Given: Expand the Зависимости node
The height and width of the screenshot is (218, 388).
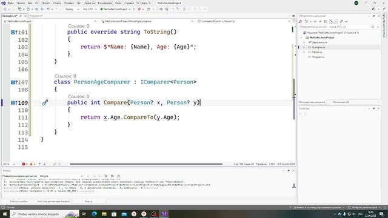Looking at the screenshot, I should click(304, 42).
